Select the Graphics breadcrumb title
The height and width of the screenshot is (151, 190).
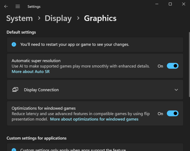pyautogui.click(x=100, y=18)
